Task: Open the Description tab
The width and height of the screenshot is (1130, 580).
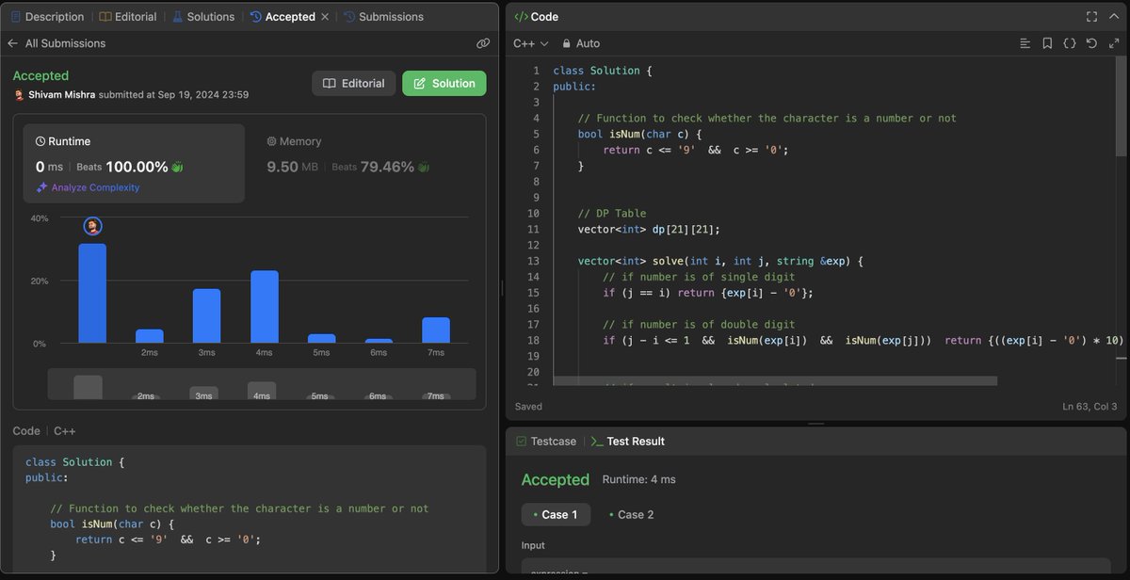Action: [x=47, y=17]
